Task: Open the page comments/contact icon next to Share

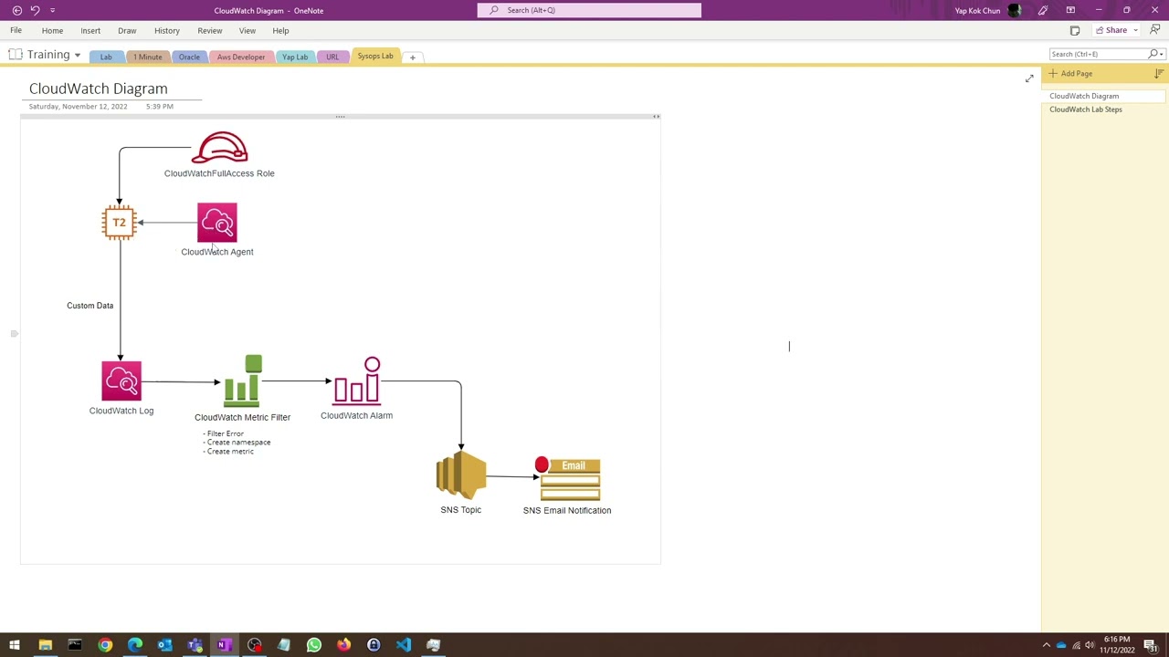Action: tap(1155, 30)
